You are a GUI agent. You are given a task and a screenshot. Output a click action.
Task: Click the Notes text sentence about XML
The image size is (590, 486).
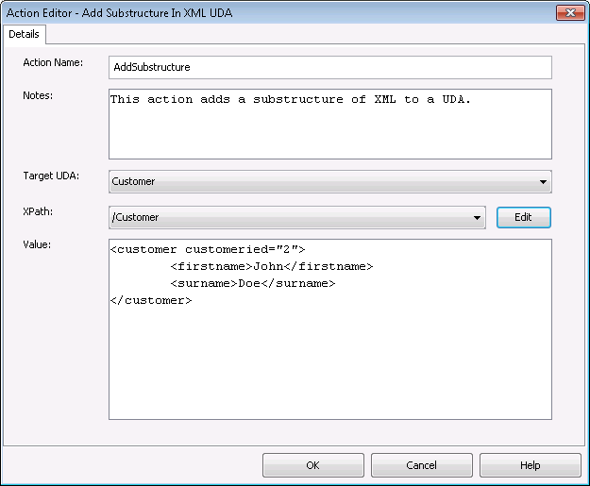290,99
